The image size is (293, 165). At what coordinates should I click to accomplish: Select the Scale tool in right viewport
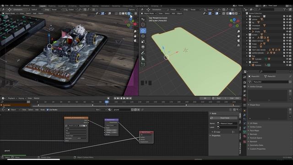point(143,42)
